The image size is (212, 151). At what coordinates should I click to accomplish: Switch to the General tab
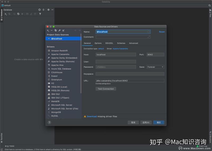(87, 43)
